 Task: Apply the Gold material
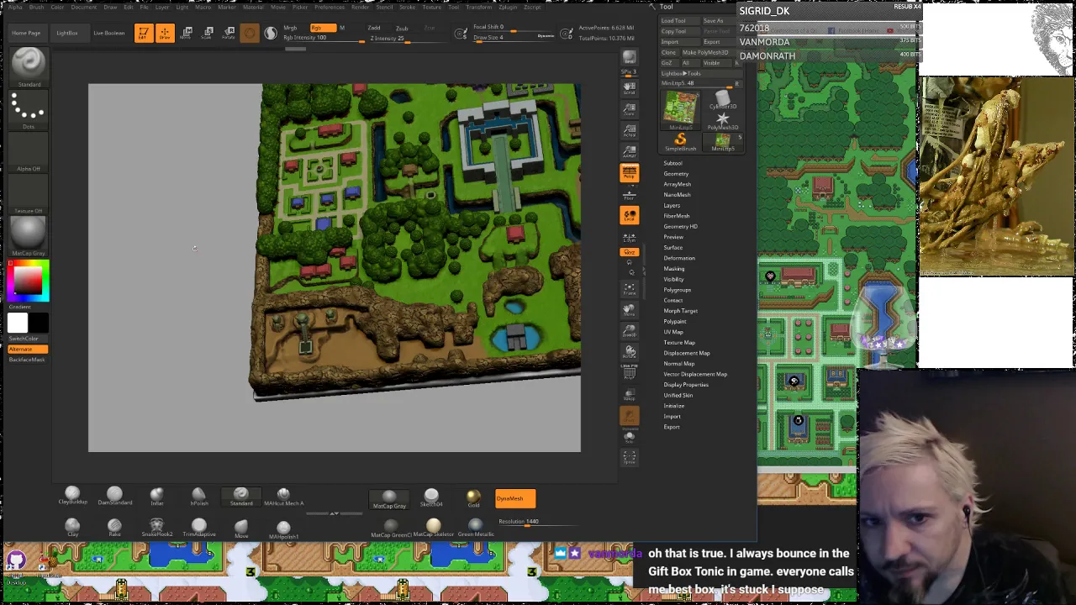point(473,498)
